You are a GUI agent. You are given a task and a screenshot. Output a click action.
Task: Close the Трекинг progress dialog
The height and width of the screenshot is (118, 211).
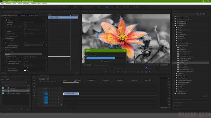tap(125, 50)
